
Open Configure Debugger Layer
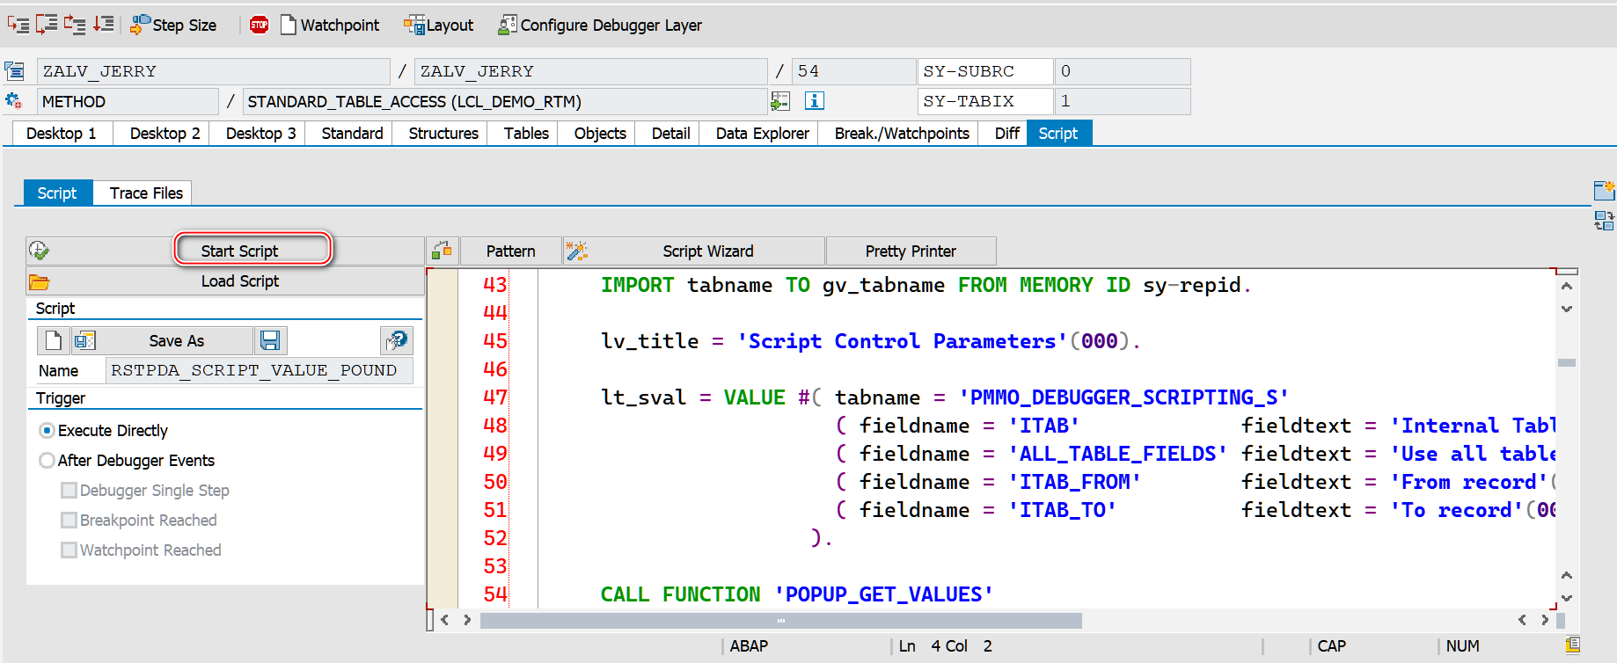(600, 25)
